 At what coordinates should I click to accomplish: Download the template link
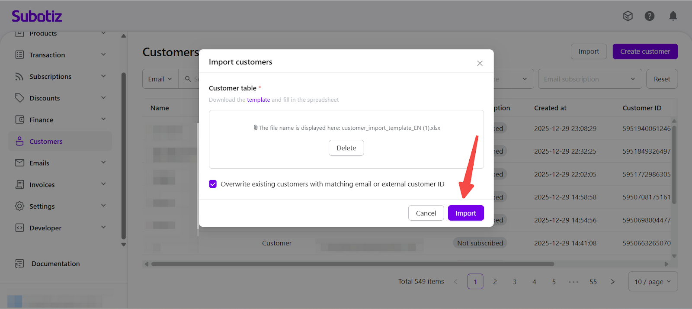tap(258, 100)
